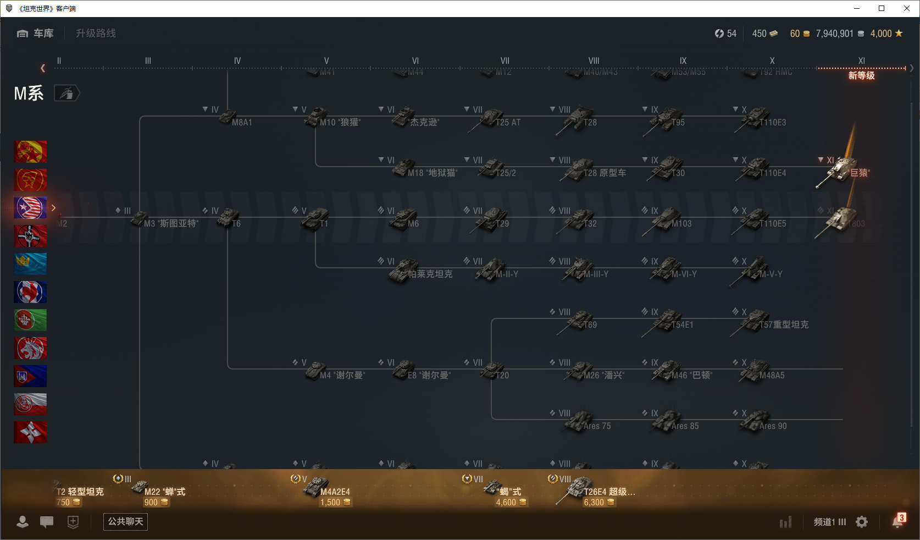Open the 公共聊天 public chat button

click(x=125, y=521)
